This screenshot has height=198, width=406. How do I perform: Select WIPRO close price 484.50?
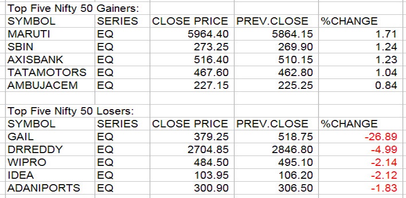[x=211, y=162]
